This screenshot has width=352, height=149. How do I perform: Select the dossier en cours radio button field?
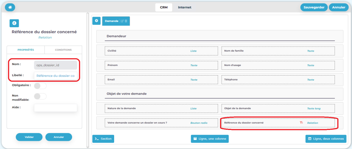pos(161,123)
